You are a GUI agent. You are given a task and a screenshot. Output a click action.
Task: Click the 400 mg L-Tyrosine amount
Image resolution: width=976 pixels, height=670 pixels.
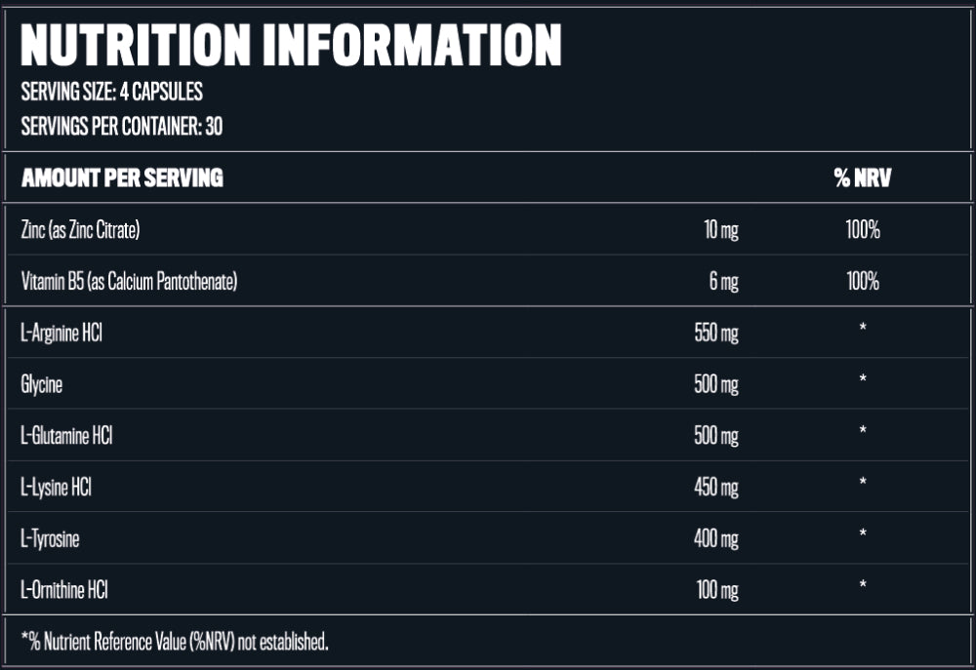point(715,538)
